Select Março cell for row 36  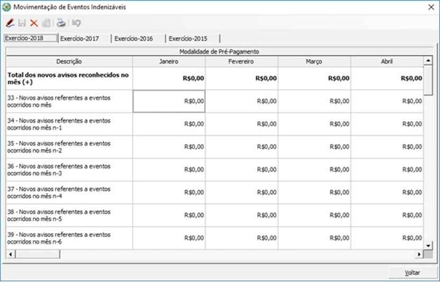pyautogui.click(x=314, y=169)
